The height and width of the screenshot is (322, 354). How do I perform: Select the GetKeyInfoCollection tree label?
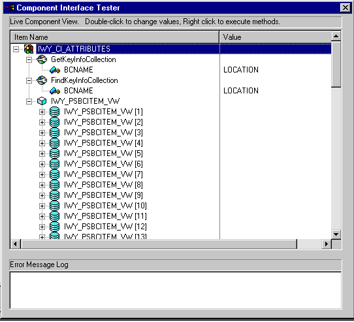84,59
